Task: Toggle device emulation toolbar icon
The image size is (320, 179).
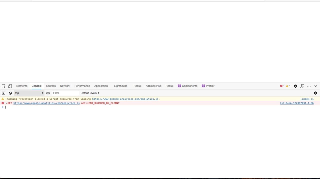Action: point(10,86)
